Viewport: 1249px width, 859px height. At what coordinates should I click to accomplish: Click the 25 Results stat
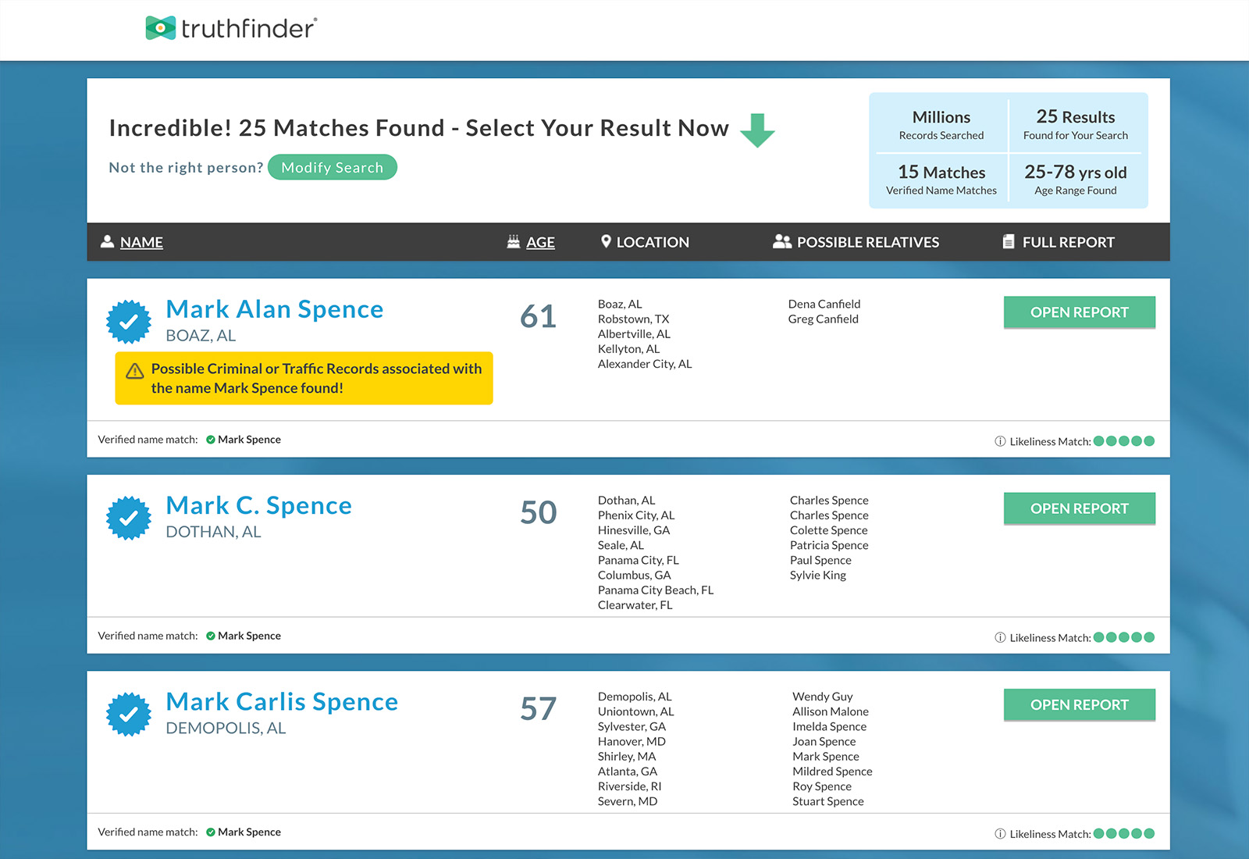[x=1076, y=125]
